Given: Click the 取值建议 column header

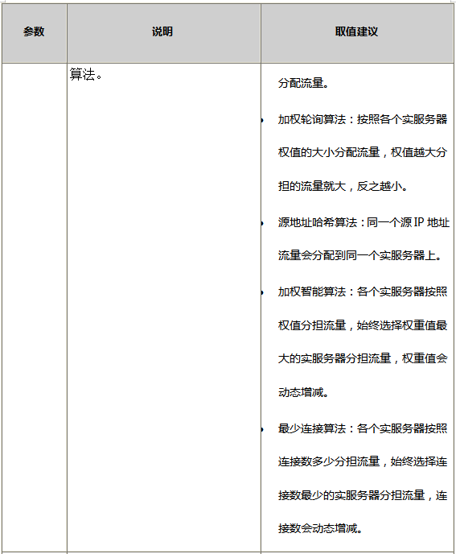Looking at the screenshot, I should tap(356, 31).
